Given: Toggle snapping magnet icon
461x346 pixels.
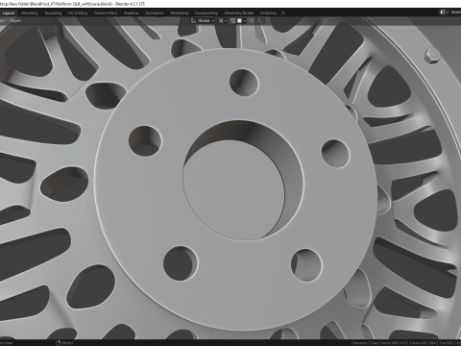Looking at the screenshot, I should coord(232,21).
